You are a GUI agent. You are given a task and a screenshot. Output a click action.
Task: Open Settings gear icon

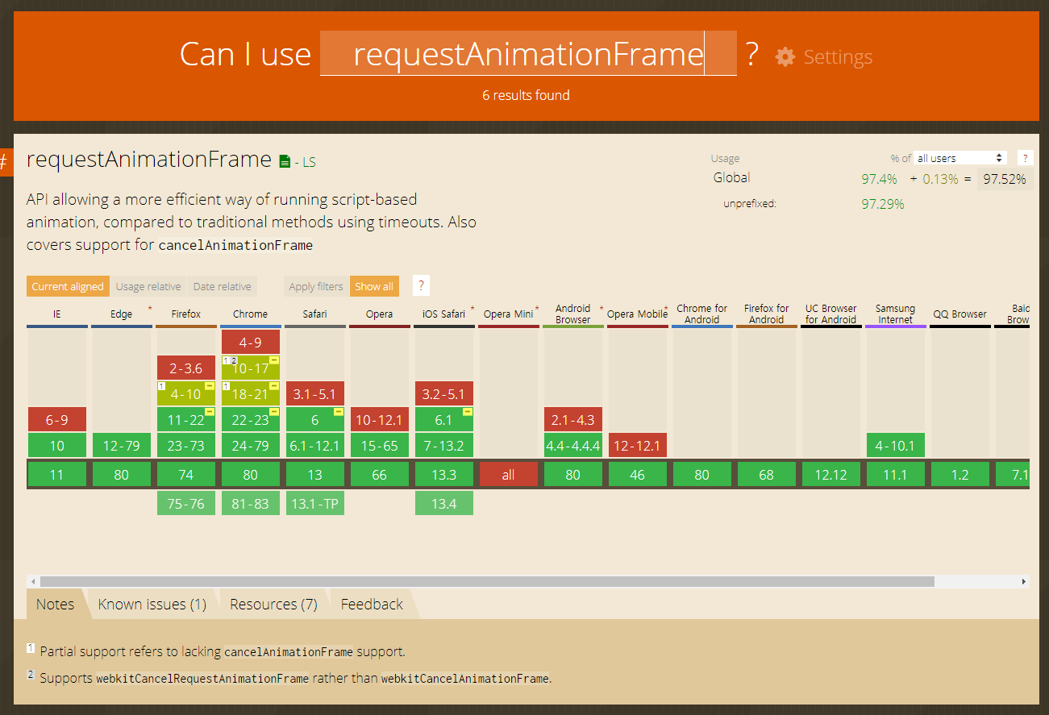(x=785, y=56)
